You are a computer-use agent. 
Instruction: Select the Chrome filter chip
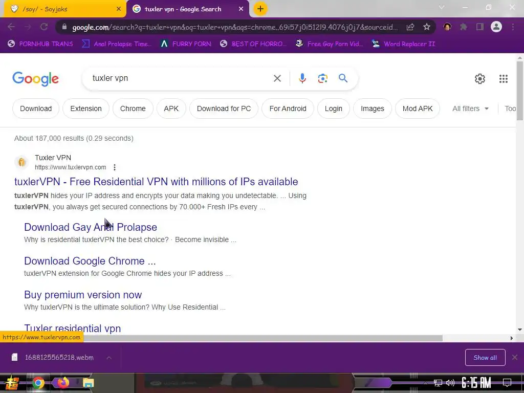pyautogui.click(x=133, y=108)
